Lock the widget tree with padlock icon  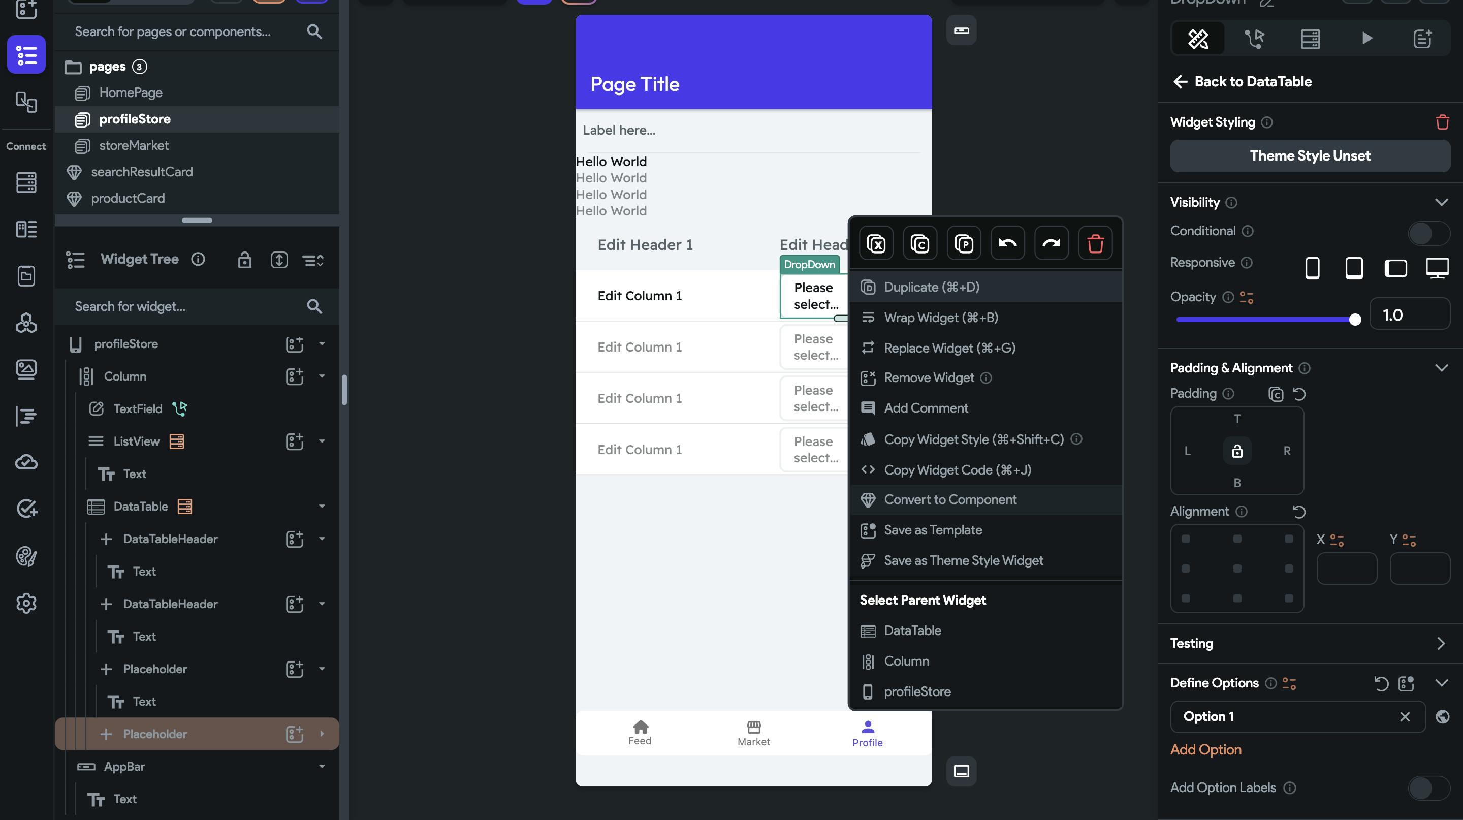244,260
